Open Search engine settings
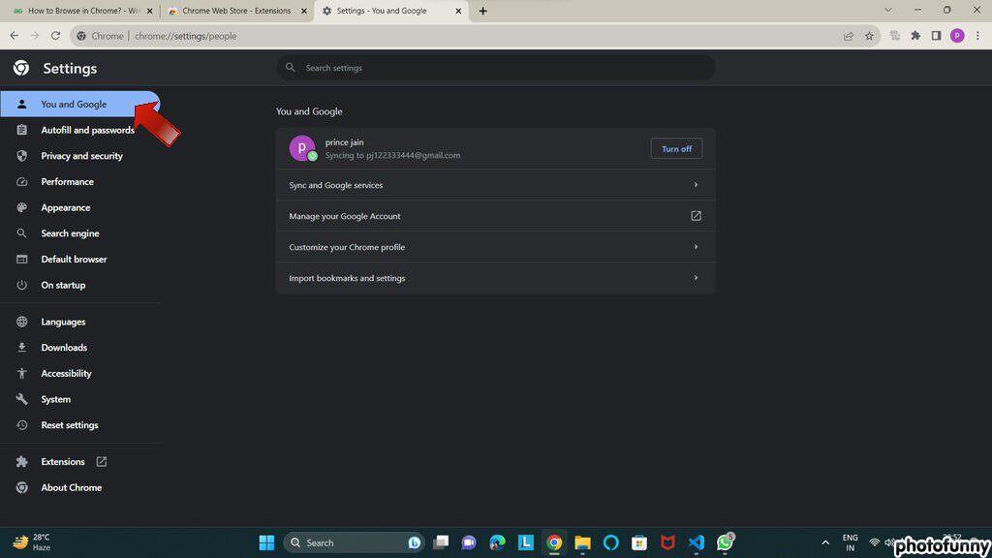This screenshot has width=992, height=558. 79,233
